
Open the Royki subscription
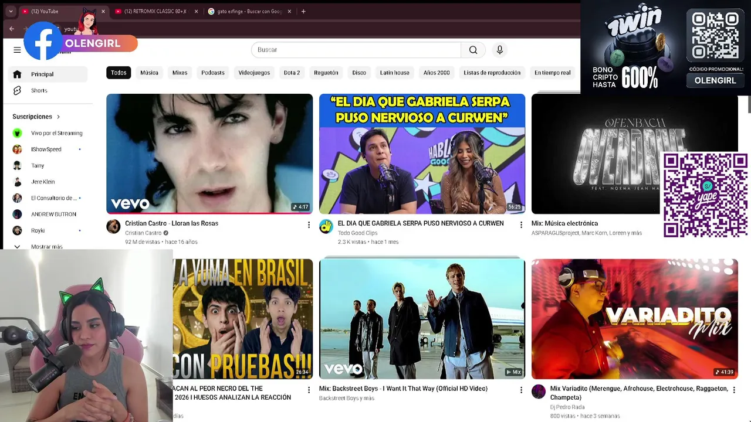[x=48, y=230]
